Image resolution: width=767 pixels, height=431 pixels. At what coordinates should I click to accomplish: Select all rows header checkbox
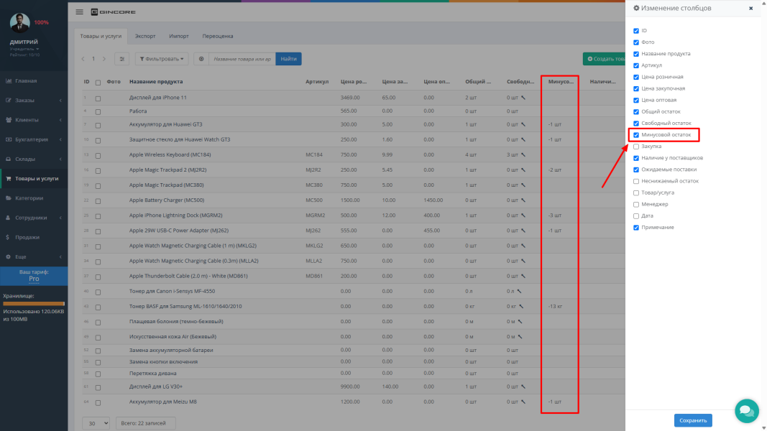point(98,83)
